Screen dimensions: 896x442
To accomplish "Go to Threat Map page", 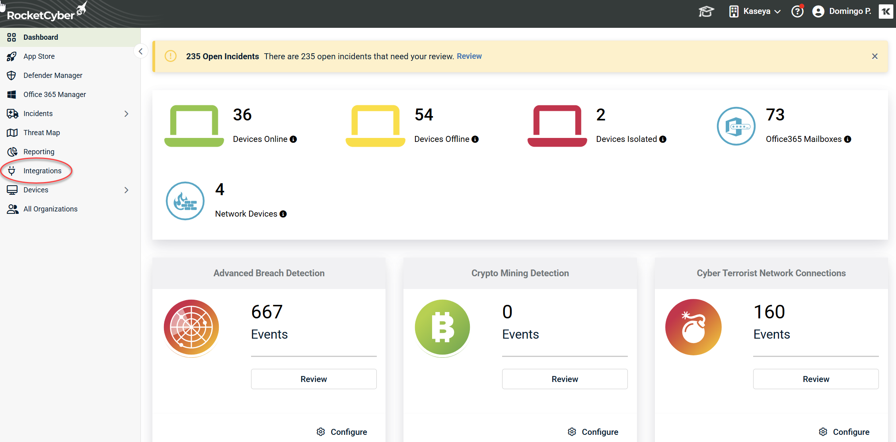I will (41, 133).
